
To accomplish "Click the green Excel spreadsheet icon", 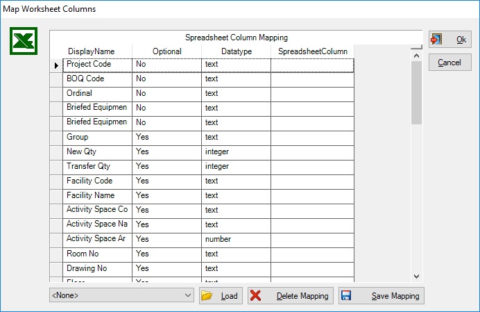I will tap(23, 42).
